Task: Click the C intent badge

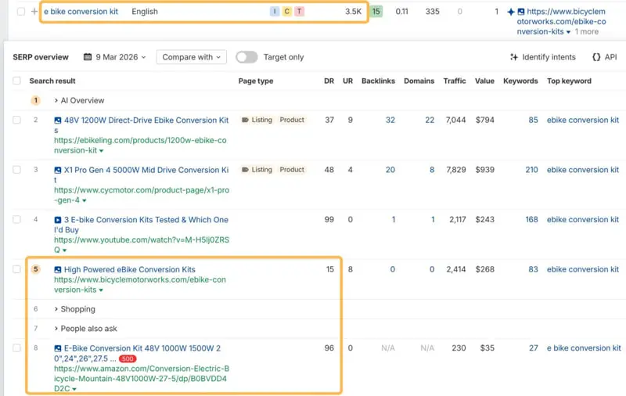Action: click(286, 12)
